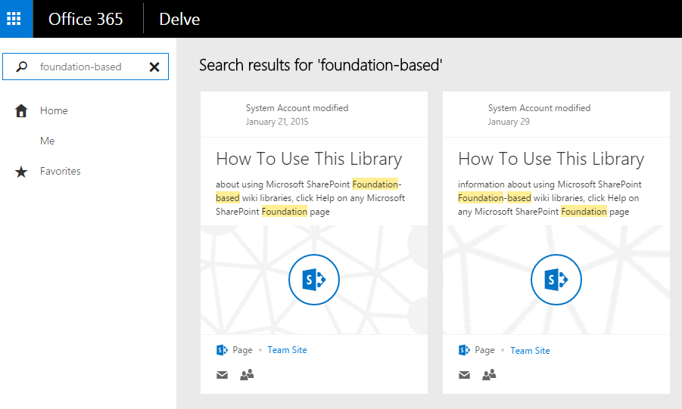Open Home in left navigation

(54, 111)
